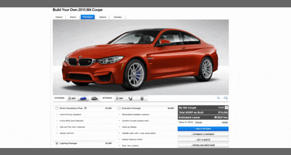Click the Estimate a Payment button
Screen dimensions: 291x155
(x=203, y=134)
